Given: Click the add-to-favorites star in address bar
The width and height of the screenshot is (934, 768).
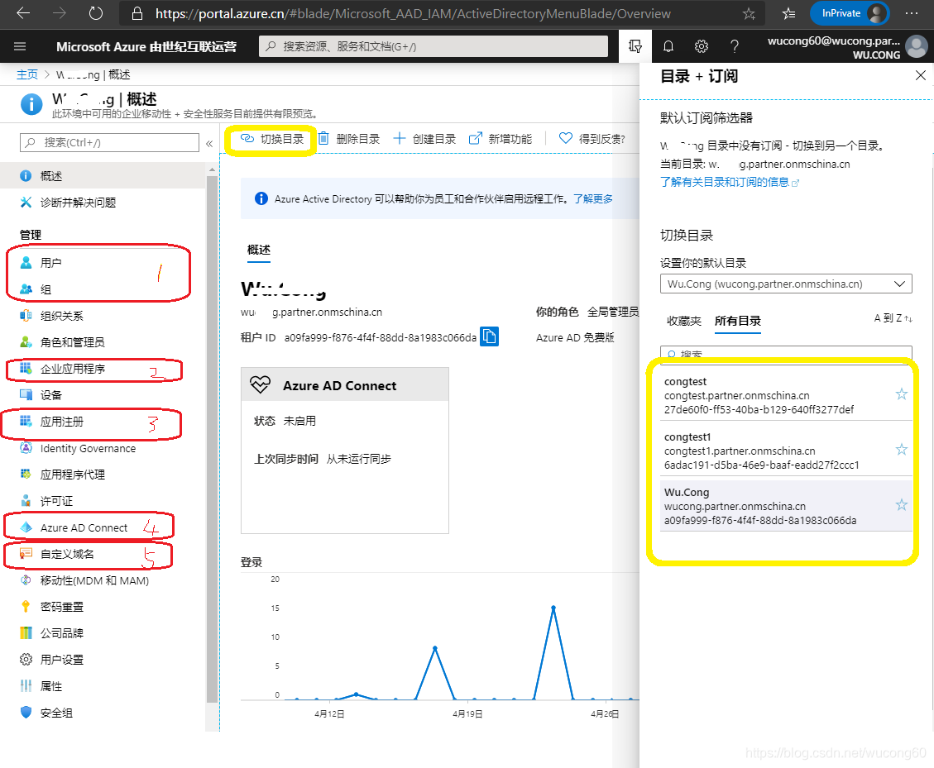Looking at the screenshot, I should [x=749, y=14].
